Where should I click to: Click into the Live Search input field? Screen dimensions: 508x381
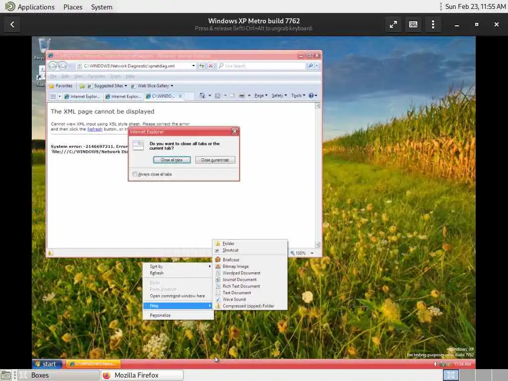[261, 66]
